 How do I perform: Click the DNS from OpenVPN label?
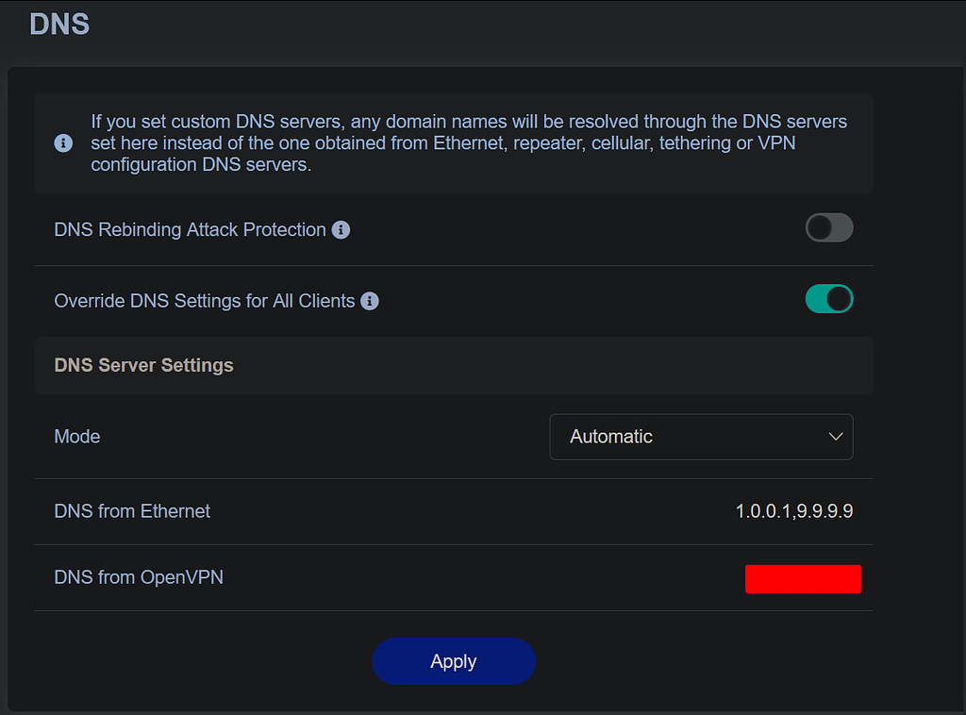(x=138, y=578)
